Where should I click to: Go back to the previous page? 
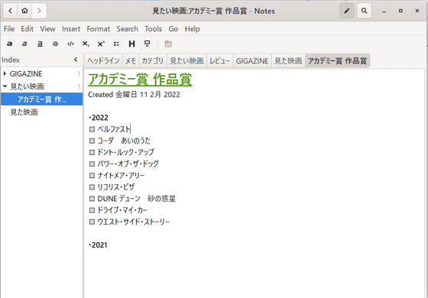point(11,11)
